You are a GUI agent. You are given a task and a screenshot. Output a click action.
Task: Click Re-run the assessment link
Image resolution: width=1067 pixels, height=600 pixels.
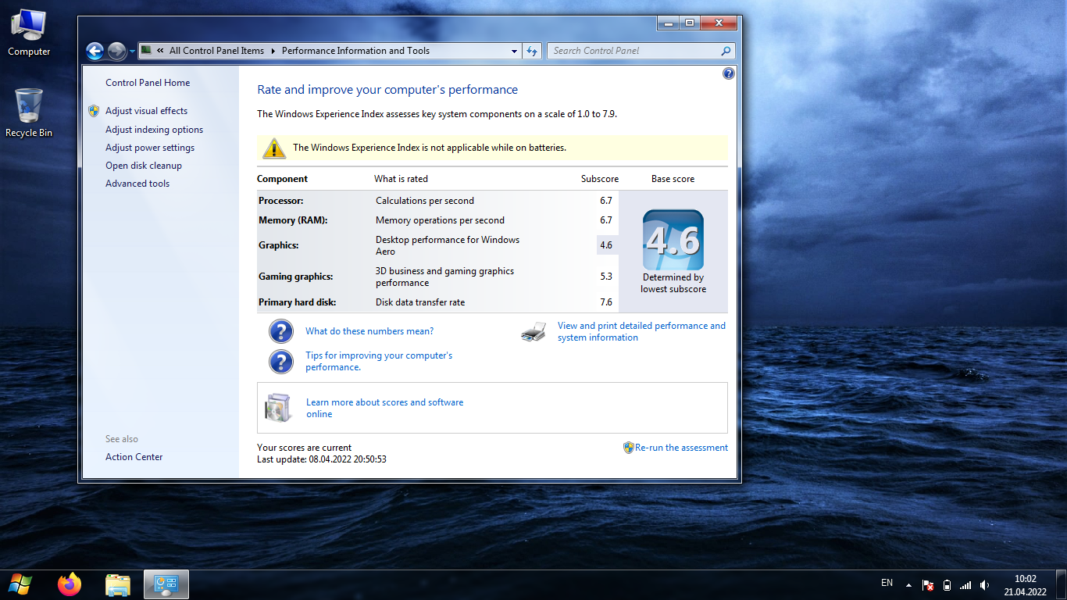coord(681,448)
